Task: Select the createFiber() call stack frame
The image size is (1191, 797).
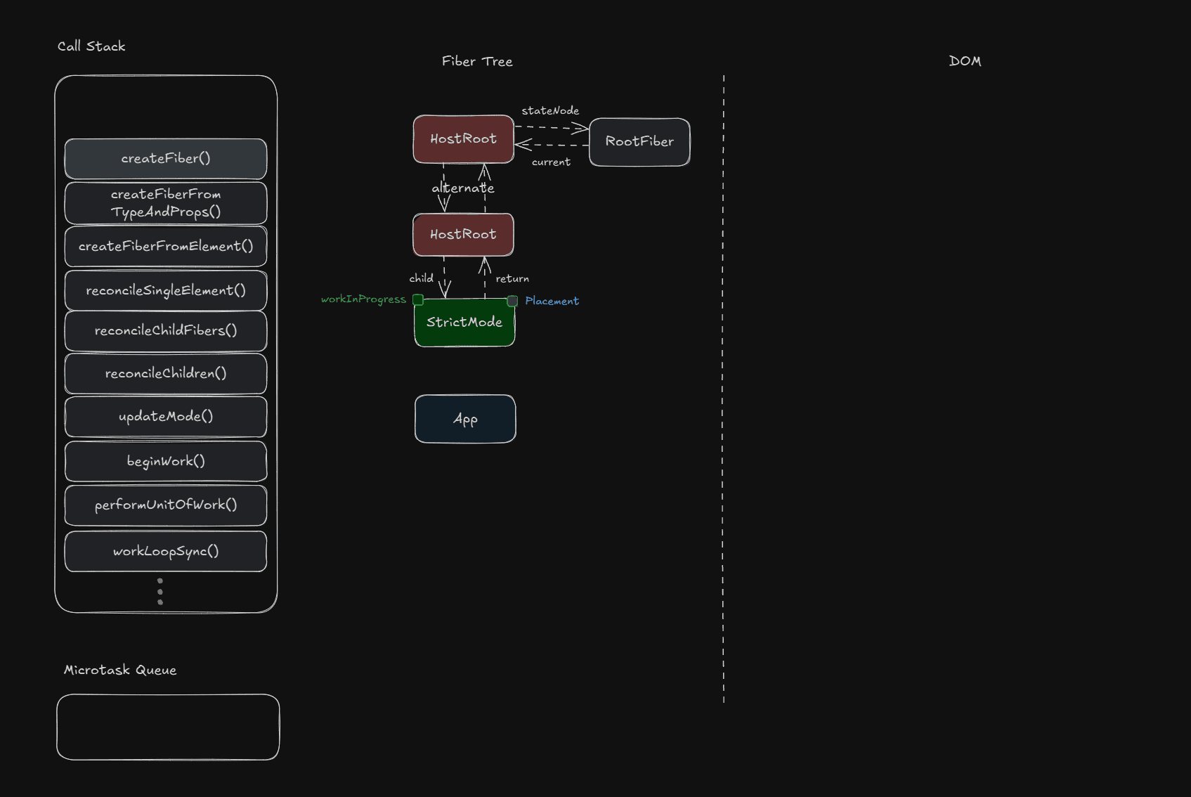Action: tap(166, 159)
